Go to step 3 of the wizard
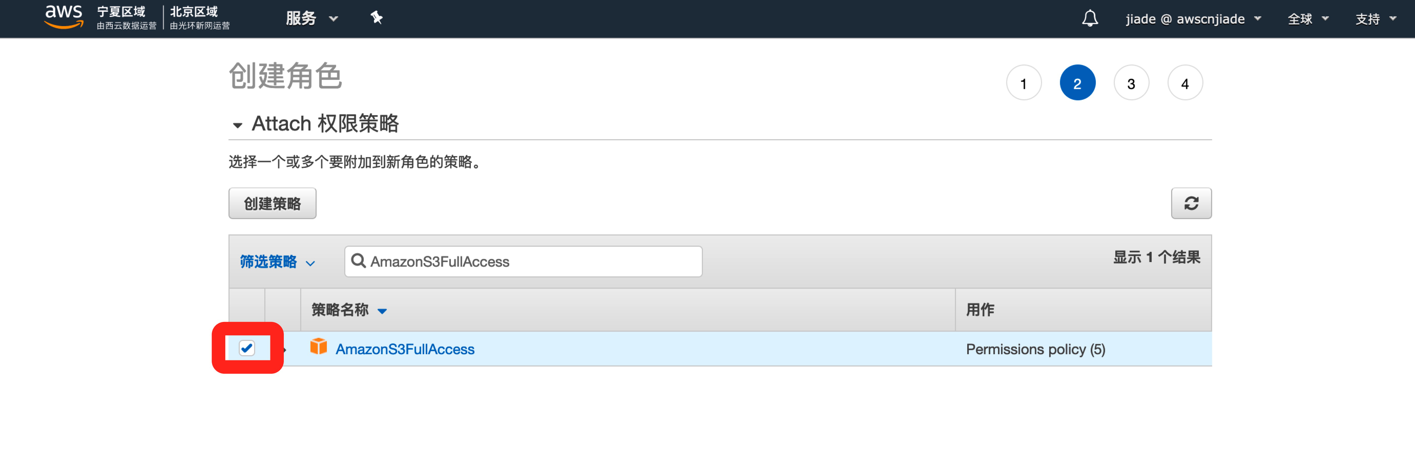The width and height of the screenshot is (1415, 475). coord(1131,83)
